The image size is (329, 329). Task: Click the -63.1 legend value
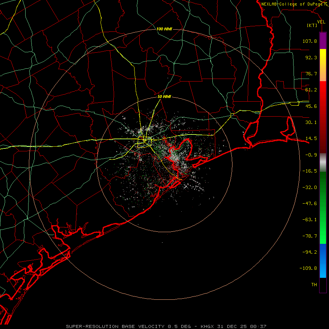(310, 220)
